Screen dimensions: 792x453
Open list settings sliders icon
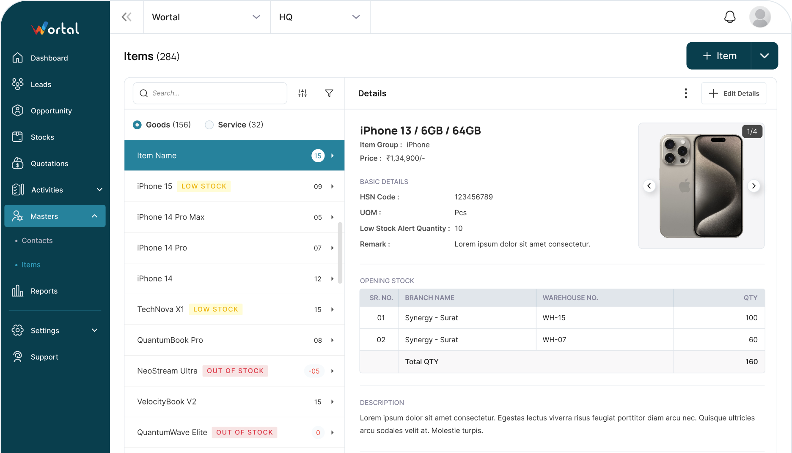point(302,93)
